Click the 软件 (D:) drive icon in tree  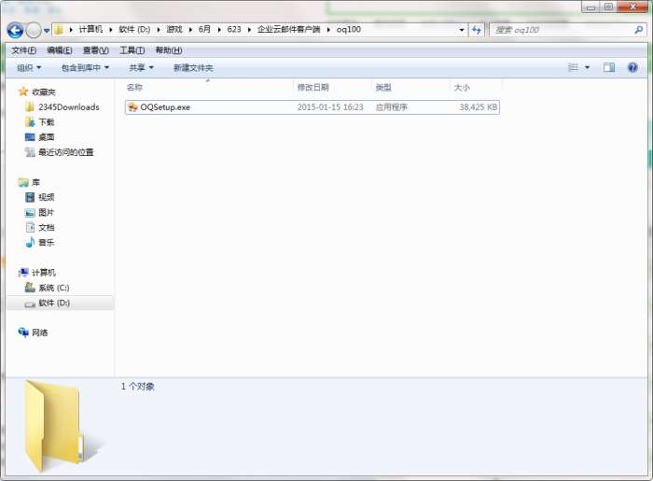30,304
